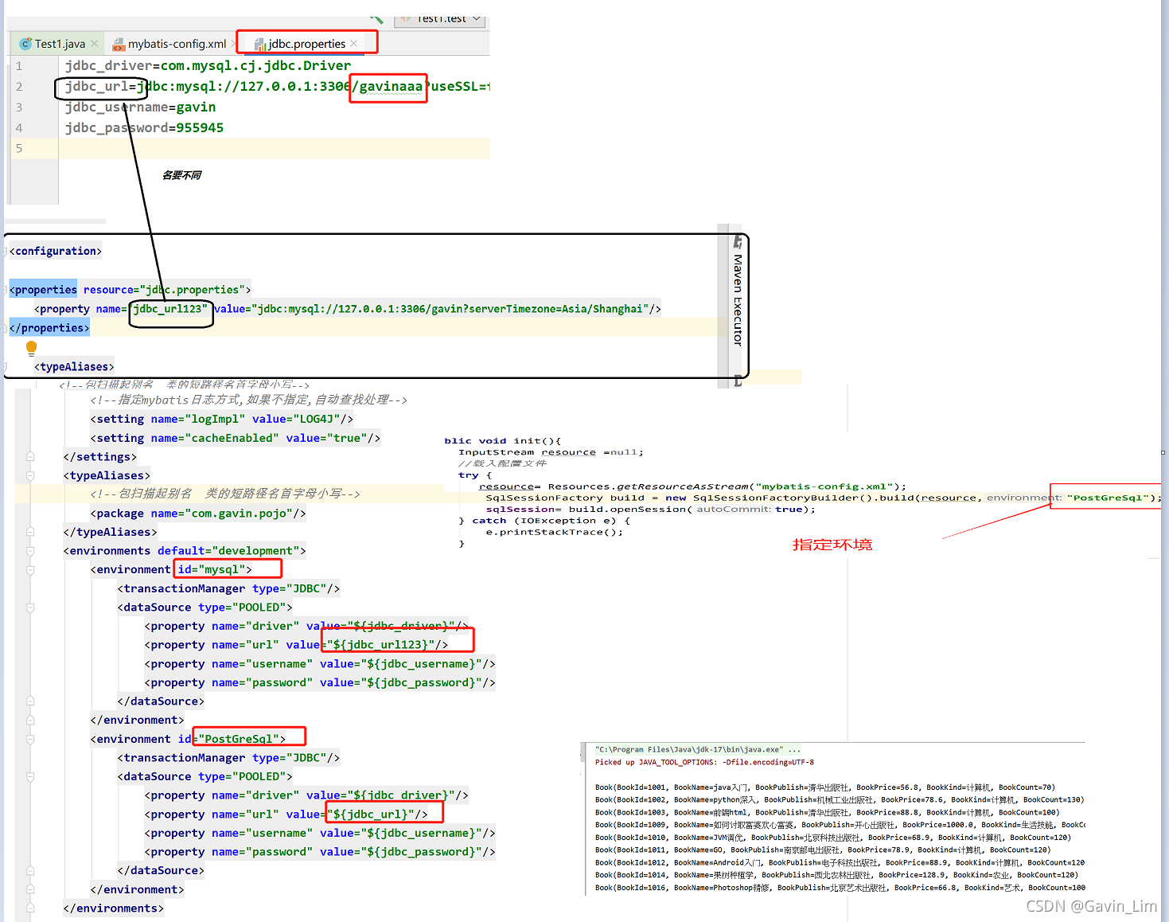Close the jdbc.properties tab

click(354, 44)
